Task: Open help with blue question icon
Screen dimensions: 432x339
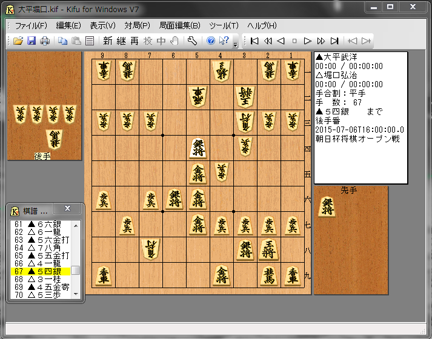Action: [x=211, y=41]
